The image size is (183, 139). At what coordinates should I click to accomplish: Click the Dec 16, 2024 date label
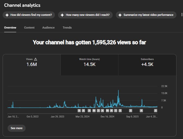tap(107, 116)
